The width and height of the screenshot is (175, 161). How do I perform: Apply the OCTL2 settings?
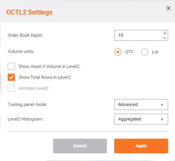click(x=141, y=146)
